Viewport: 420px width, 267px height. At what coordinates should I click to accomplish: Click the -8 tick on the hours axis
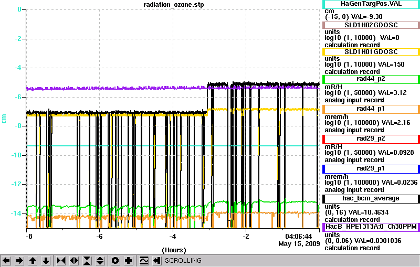tap(29, 237)
